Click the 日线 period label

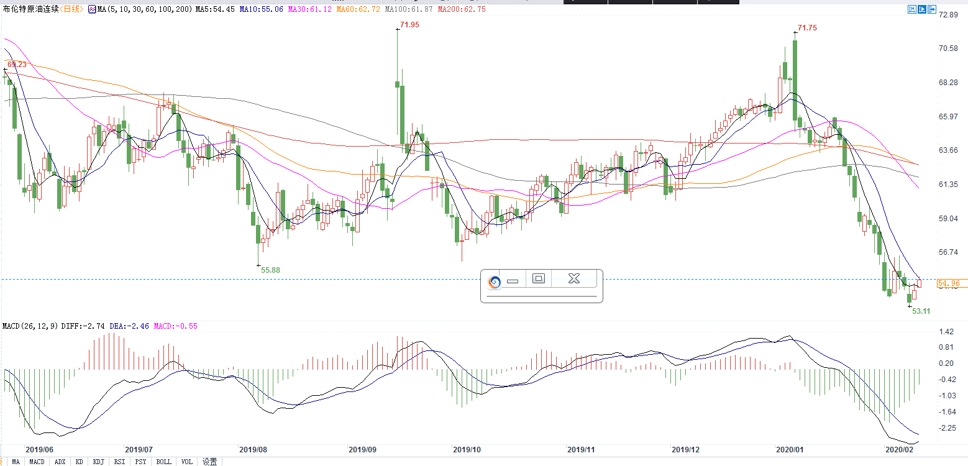tap(71, 9)
